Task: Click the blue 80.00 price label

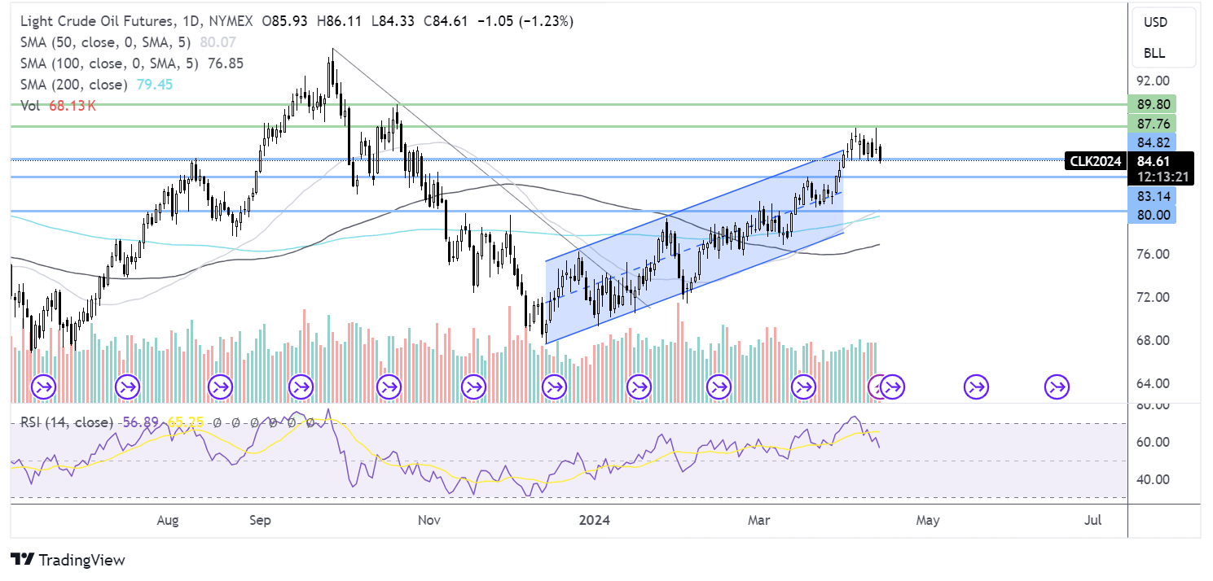Action: click(x=1152, y=215)
